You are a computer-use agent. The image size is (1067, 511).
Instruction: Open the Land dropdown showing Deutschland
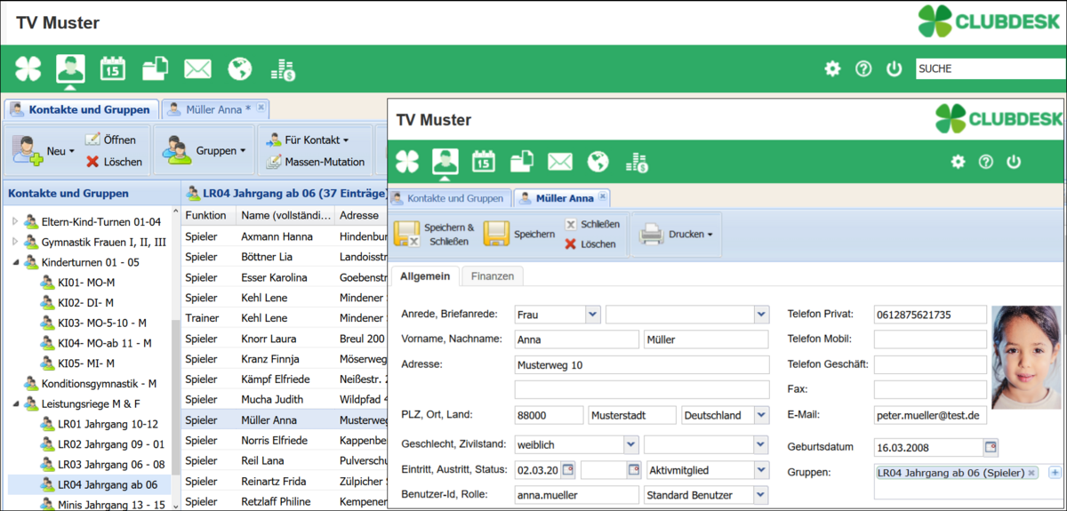coord(760,415)
